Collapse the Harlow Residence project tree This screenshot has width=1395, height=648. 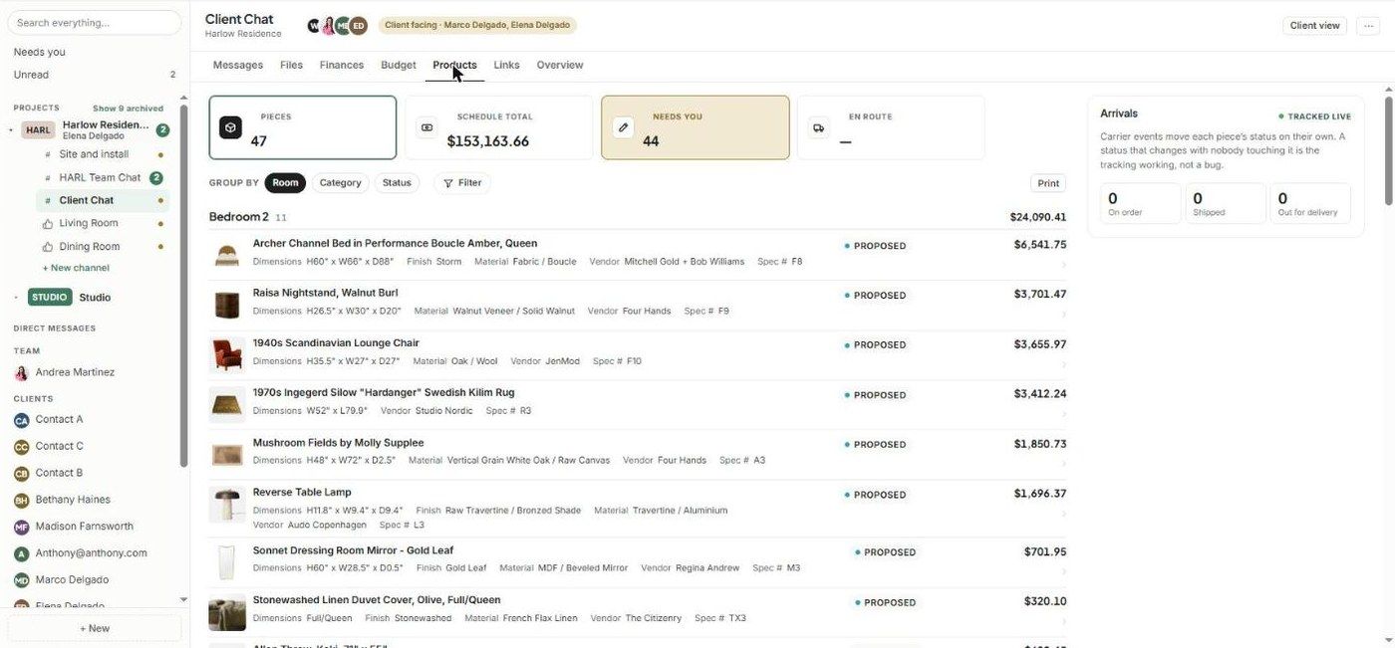point(11,130)
